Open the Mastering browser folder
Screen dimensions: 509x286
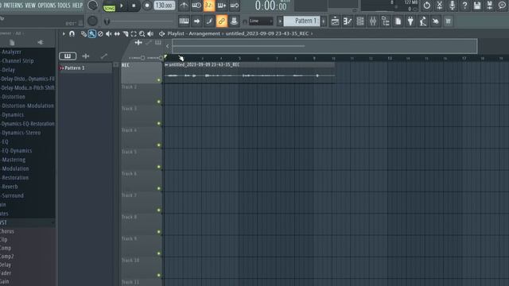pyautogui.click(x=14, y=160)
